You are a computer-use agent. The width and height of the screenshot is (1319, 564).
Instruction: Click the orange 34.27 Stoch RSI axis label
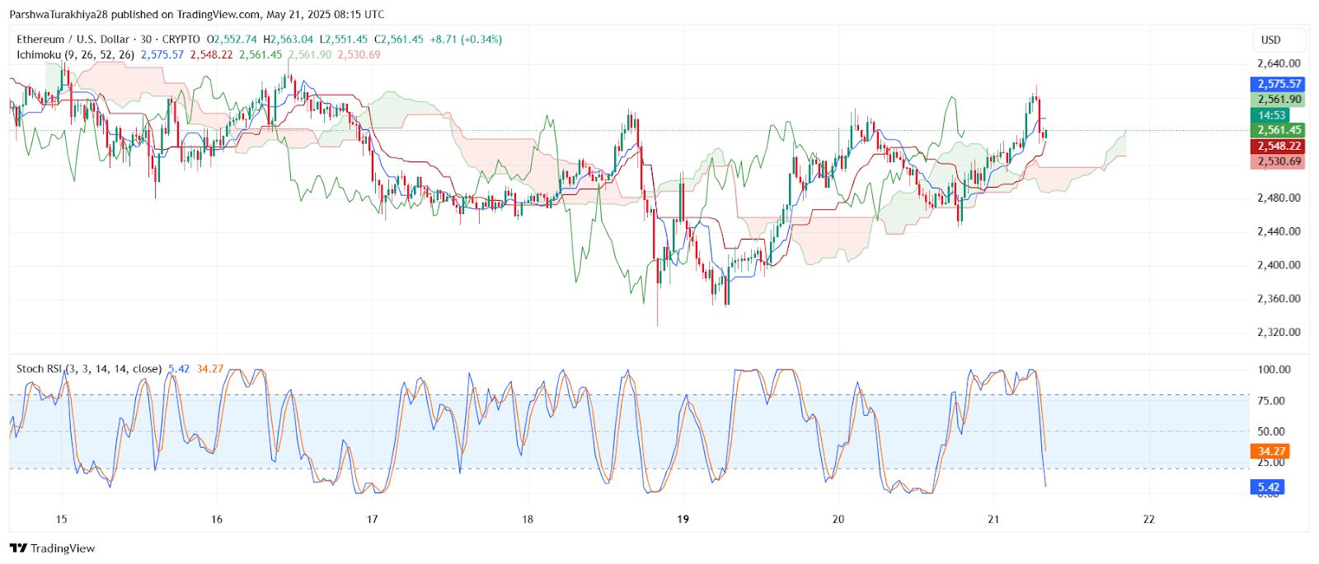1270,451
